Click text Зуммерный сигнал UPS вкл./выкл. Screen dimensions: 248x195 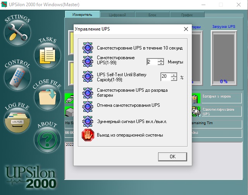point(132,121)
